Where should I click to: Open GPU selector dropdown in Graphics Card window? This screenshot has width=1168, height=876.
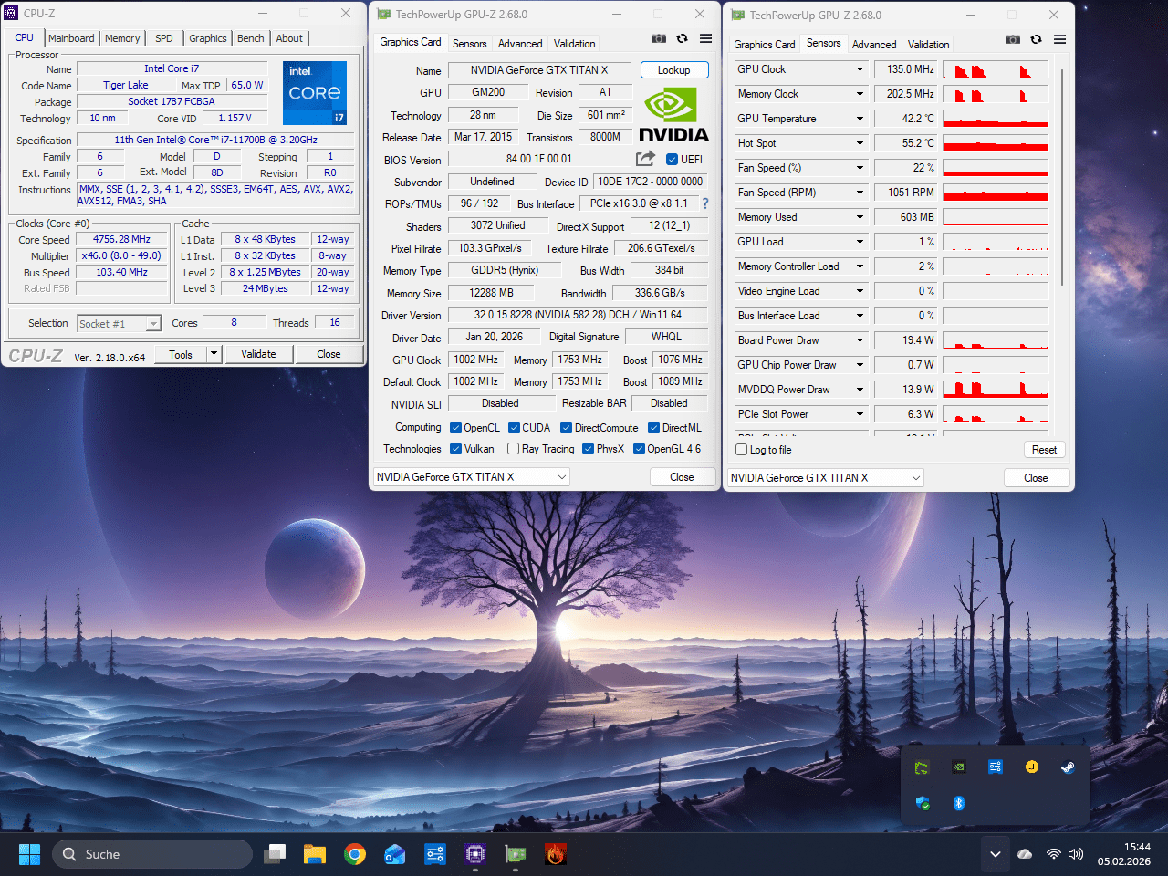tap(472, 477)
